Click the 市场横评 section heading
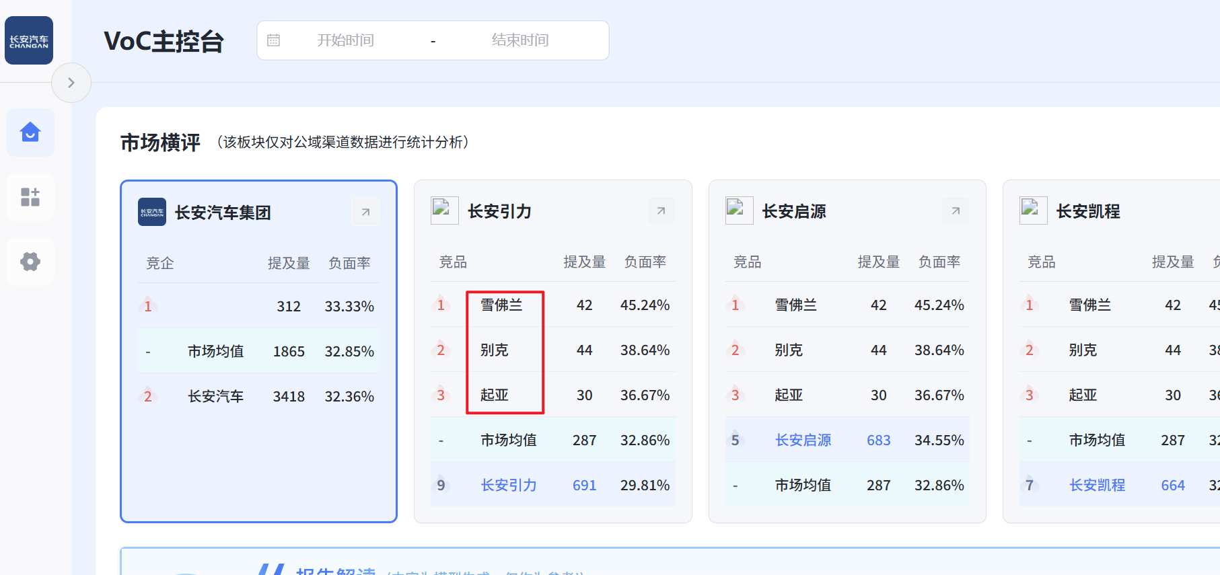This screenshot has width=1220, height=575. pyautogui.click(x=160, y=142)
